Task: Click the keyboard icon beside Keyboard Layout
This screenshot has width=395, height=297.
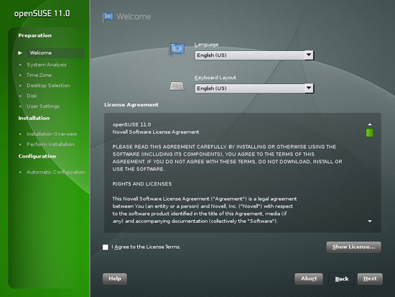Action: [x=177, y=86]
